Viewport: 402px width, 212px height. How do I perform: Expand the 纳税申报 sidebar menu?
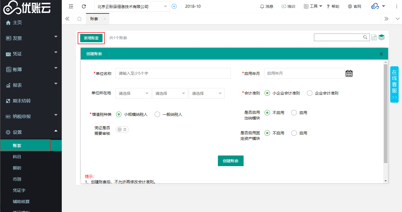tap(31, 116)
